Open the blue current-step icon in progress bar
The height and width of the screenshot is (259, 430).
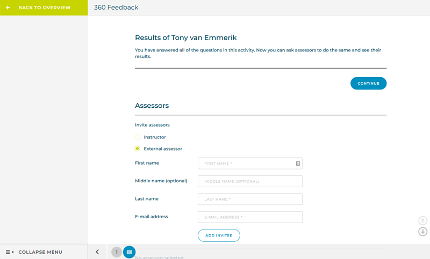pos(129,252)
